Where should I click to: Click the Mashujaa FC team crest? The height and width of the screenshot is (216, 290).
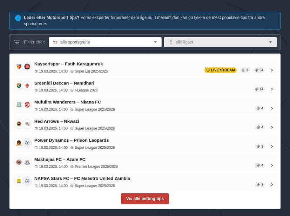19,162
